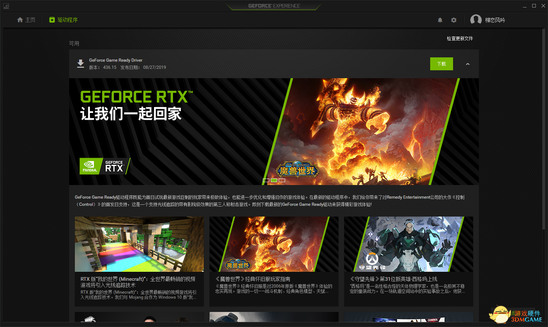Screen dimensions: 548x327
Task: Collapse the driver details chevron
Action: (x=467, y=64)
